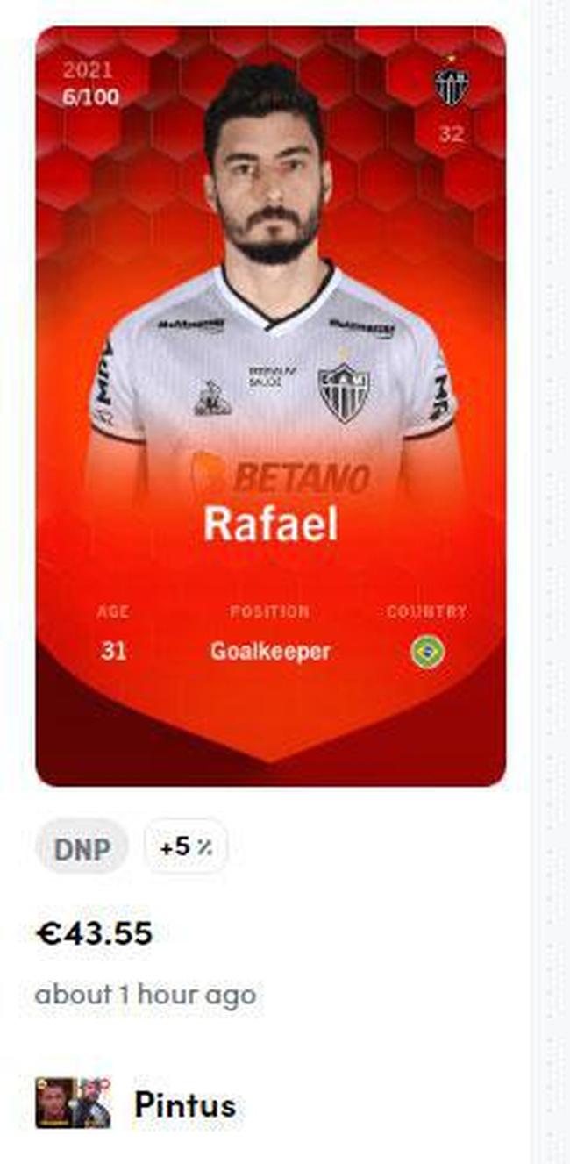Open the Pintus owner profile link
The height and width of the screenshot is (1164, 570).
(x=184, y=1104)
